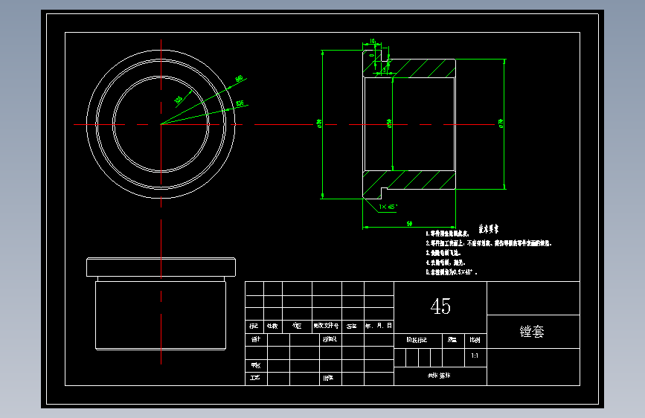Click the "技术要求" notes heading
Image resolution: width=645 pixels, height=418 pixels.
(x=489, y=229)
